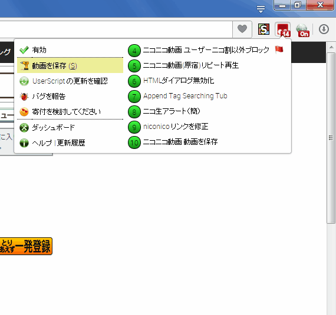
Task: Click ニコニコ動画 動画を保存 script name
Action: point(180,142)
